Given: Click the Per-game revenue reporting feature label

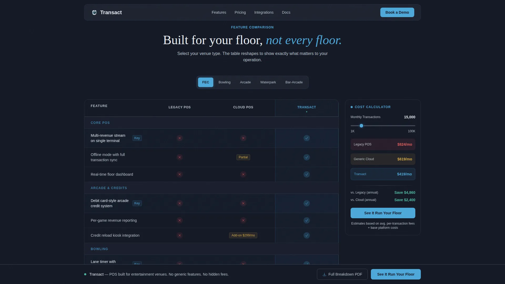Looking at the screenshot, I should tap(114, 220).
